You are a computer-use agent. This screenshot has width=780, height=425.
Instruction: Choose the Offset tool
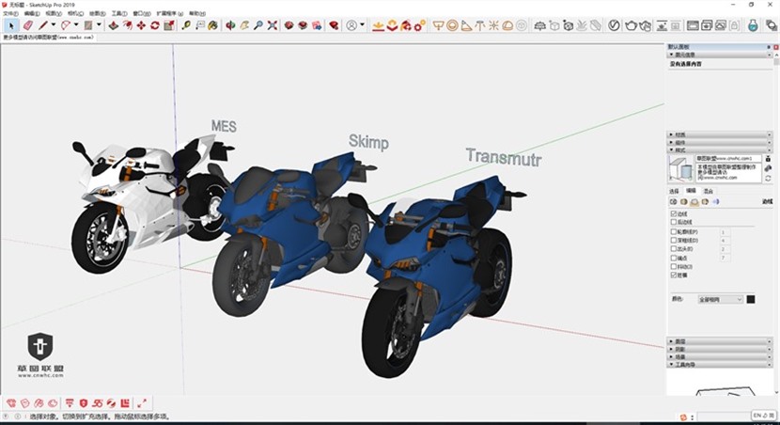click(128, 24)
